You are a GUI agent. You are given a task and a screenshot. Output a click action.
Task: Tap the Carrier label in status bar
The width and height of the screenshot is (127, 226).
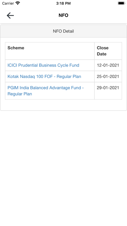[8, 3]
